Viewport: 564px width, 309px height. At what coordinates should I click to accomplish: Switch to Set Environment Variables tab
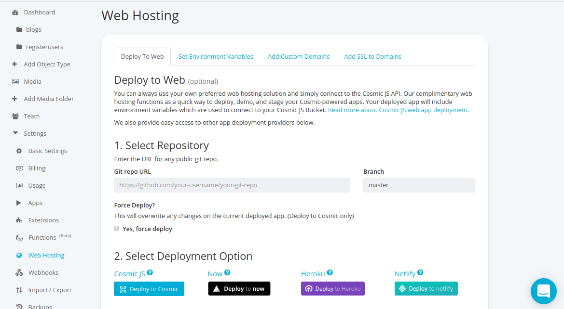tap(216, 56)
